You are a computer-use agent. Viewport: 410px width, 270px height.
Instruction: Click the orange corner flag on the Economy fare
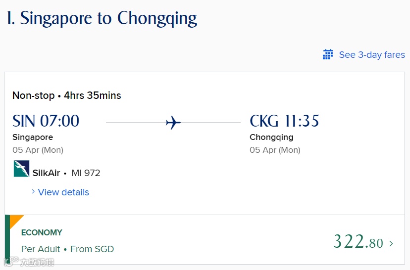point(15,220)
